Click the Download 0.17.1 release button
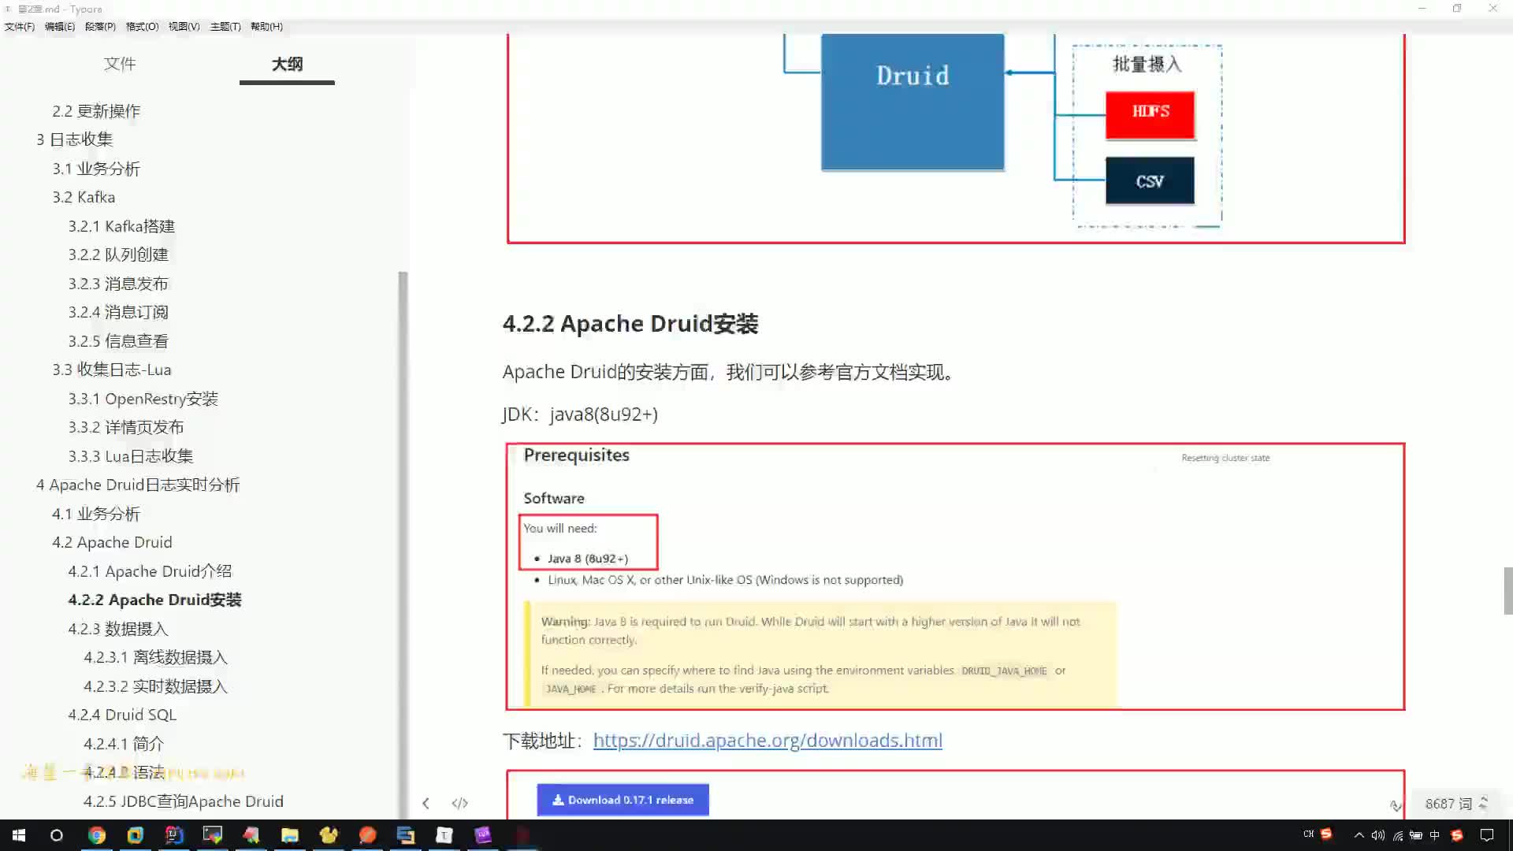 click(x=623, y=800)
